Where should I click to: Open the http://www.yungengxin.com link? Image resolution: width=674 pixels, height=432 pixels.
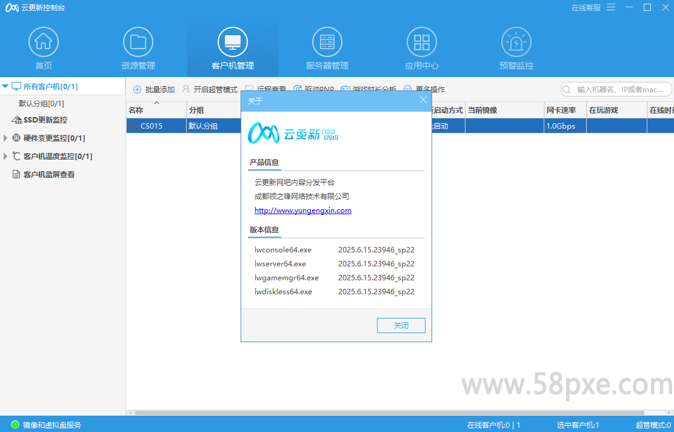[x=303, y=211]
